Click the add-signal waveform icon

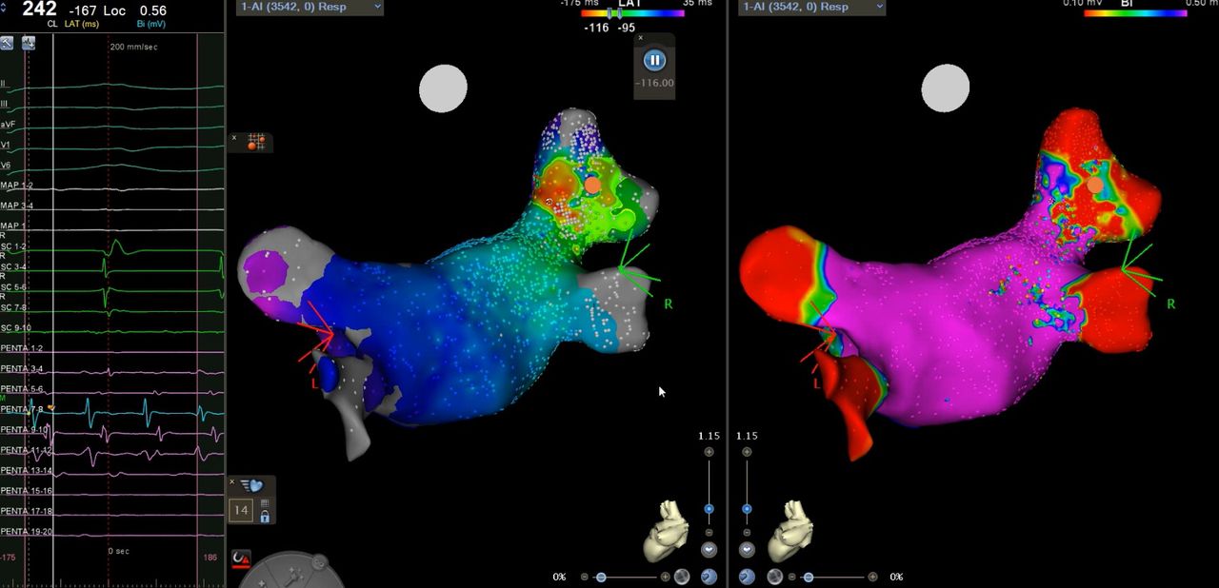point(28,43)
